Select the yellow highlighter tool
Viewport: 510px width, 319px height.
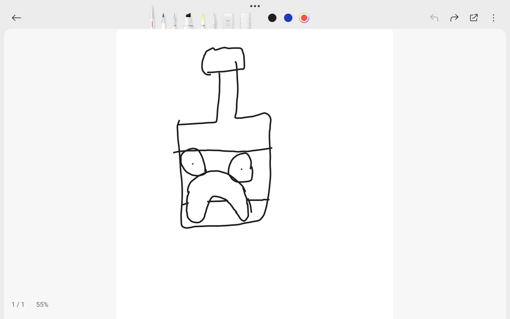(x=203, y=21)
